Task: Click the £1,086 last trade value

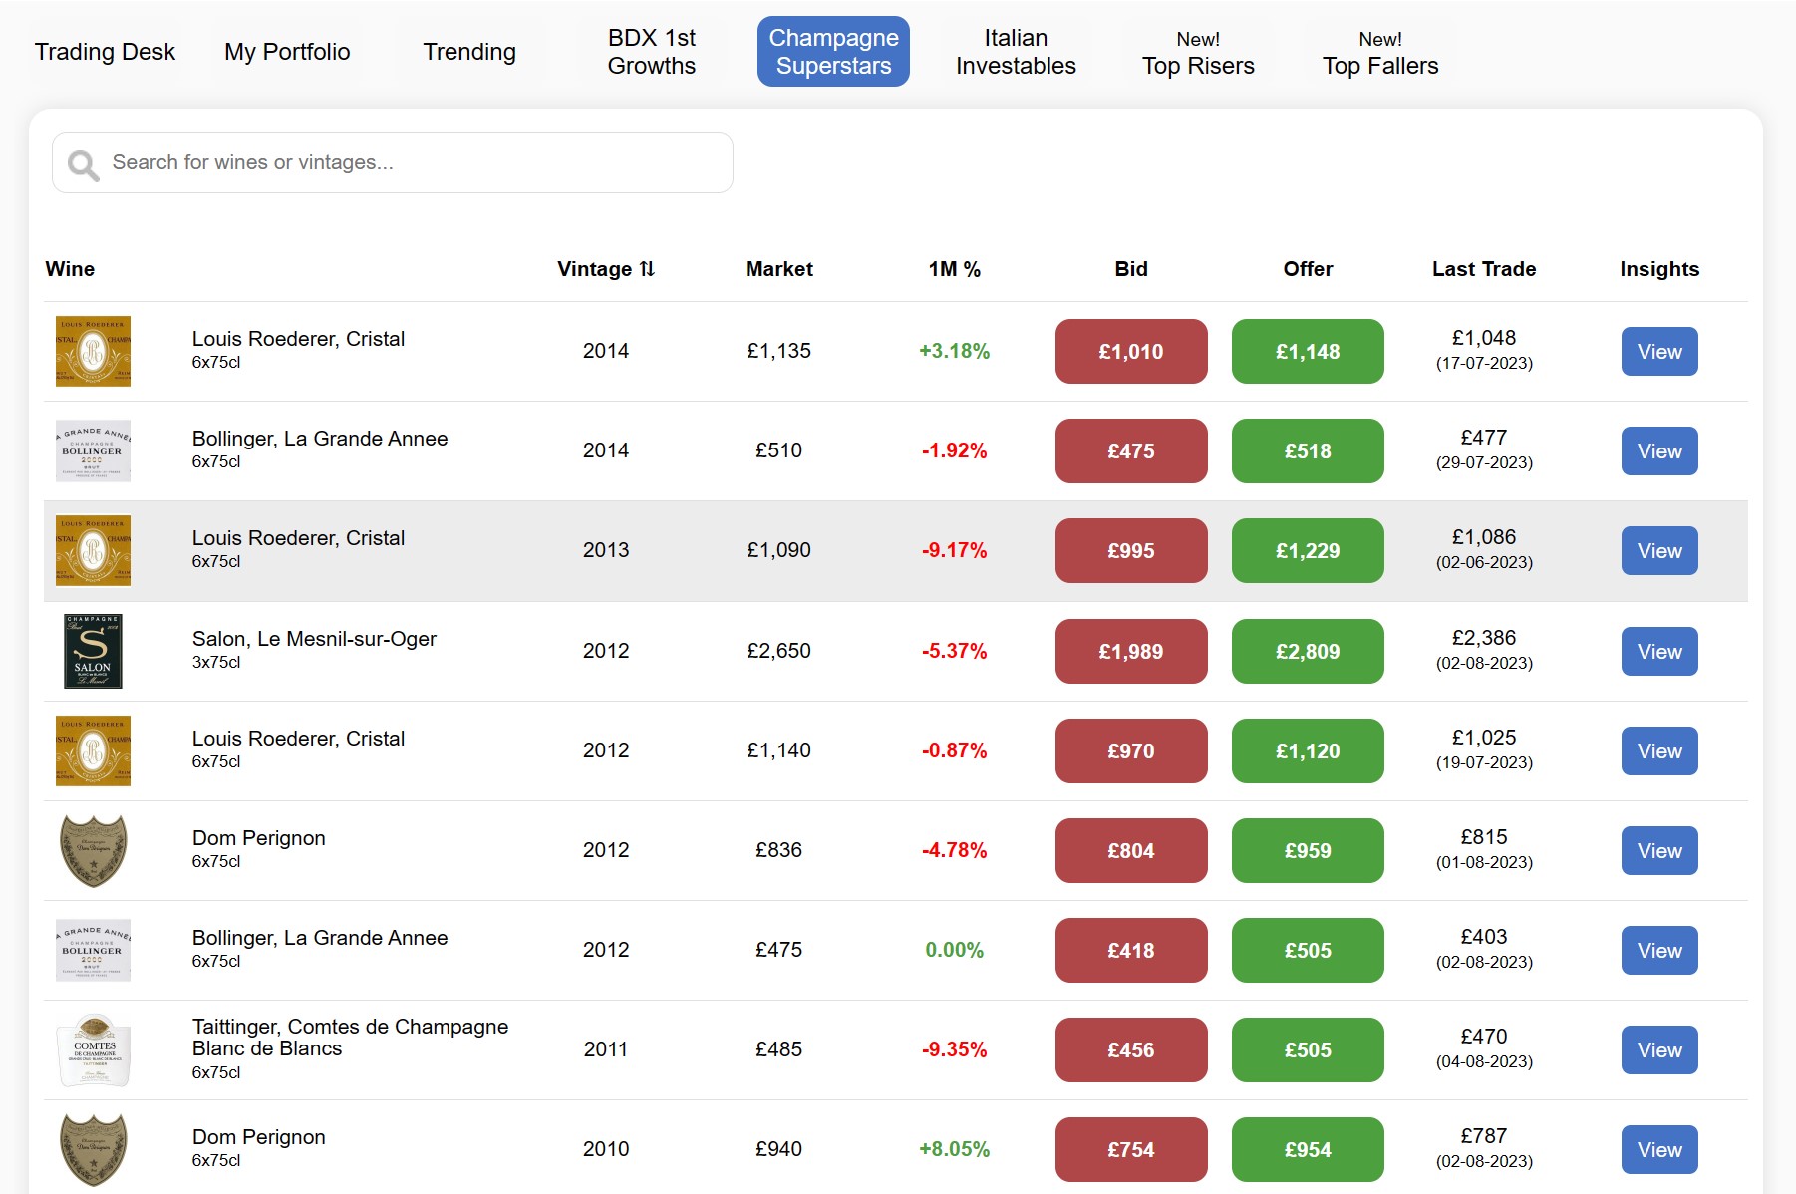Action: (x=1484, y=537)
